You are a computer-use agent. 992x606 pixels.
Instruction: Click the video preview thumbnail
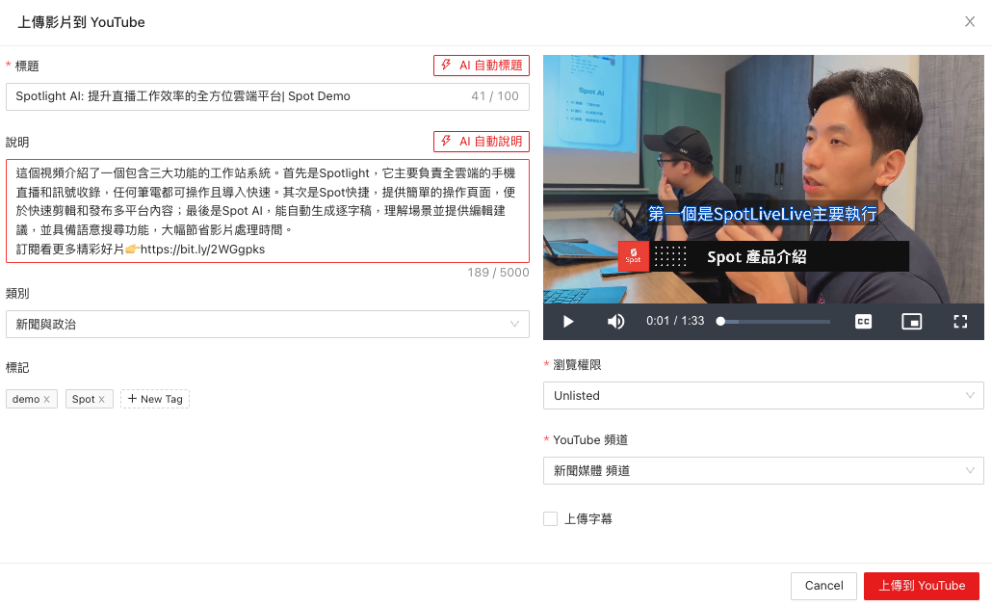763,179
